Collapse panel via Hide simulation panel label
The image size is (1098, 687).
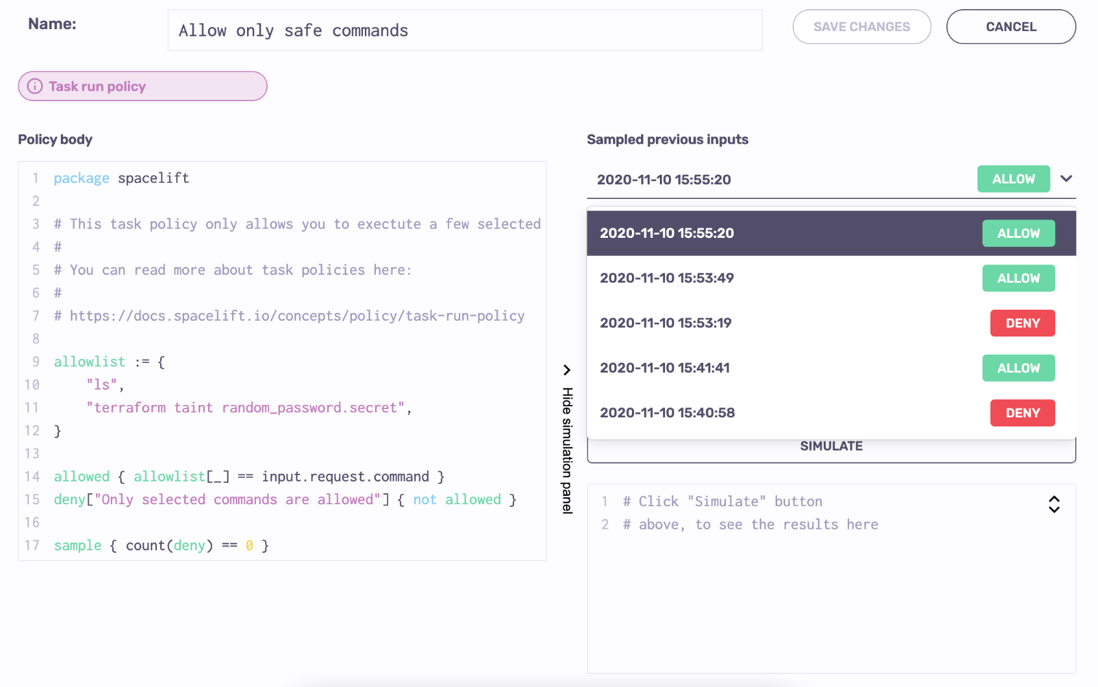[x=567, y=450]
